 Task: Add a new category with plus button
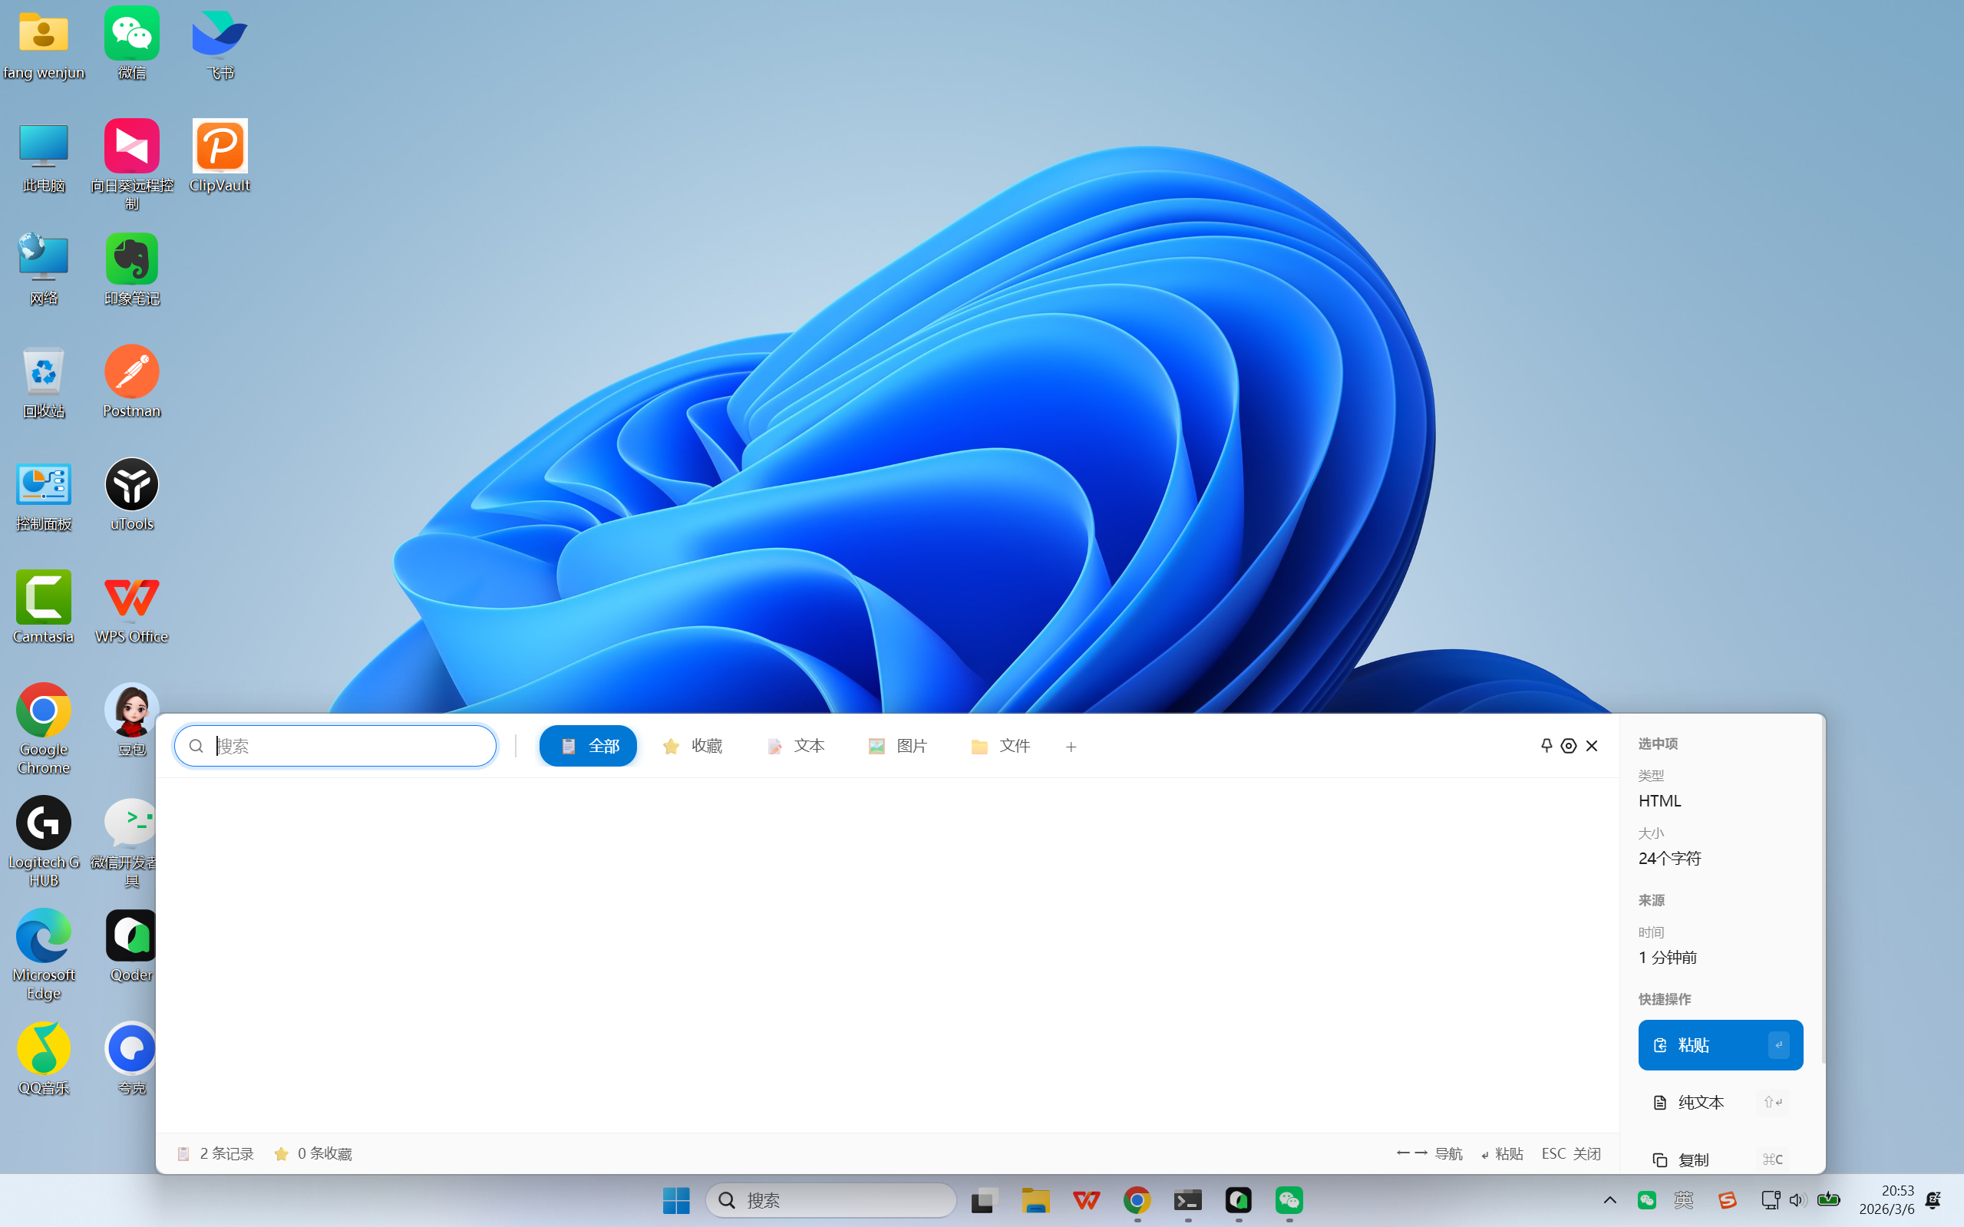click(x=1071, y=747)
